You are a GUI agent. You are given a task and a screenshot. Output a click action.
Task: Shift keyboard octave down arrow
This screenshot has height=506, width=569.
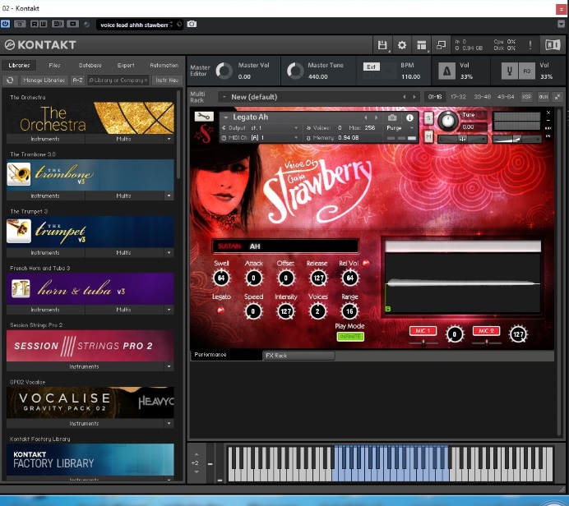(197, 471)
